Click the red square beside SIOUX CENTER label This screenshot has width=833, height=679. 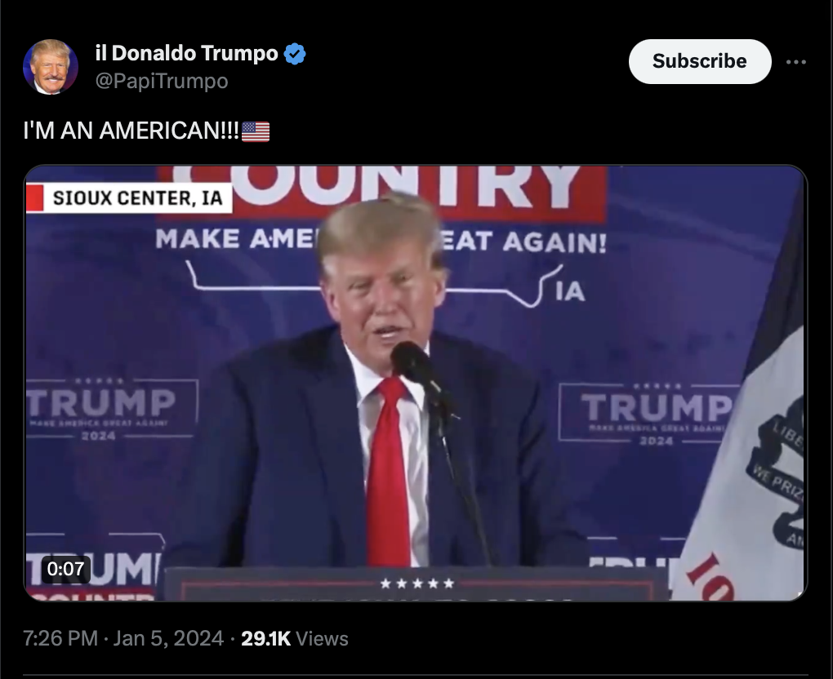[x=34, y=198]
